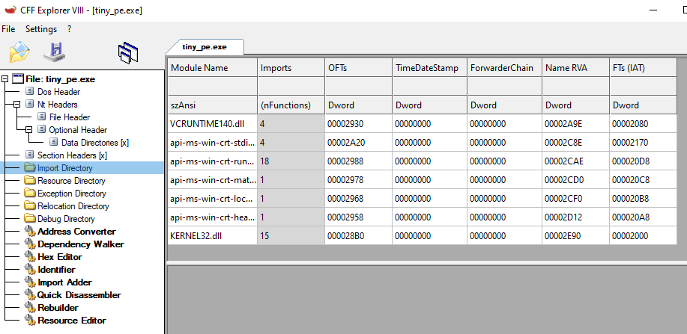Select the tiny_pe.exe document tab
687x334 pixels.
tap(205, 47)
